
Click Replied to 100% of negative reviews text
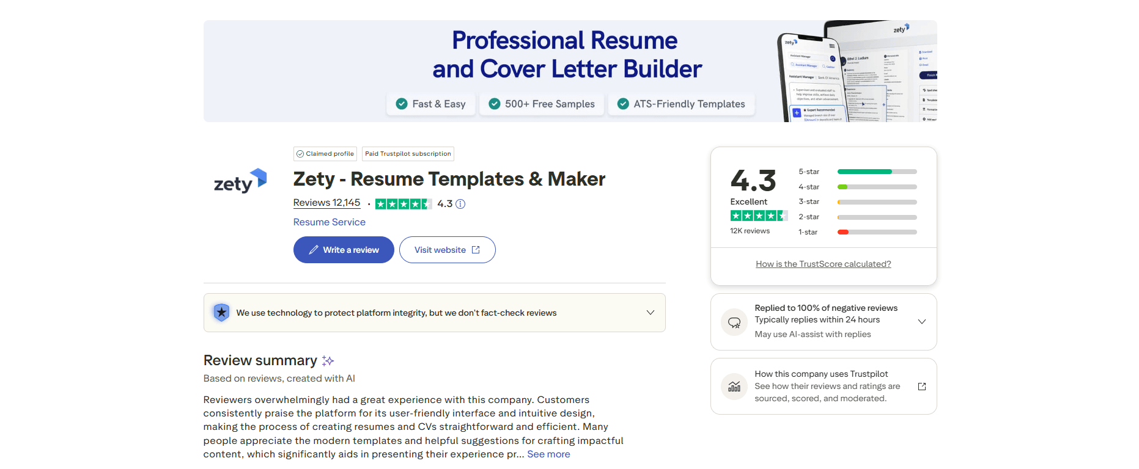826,308
